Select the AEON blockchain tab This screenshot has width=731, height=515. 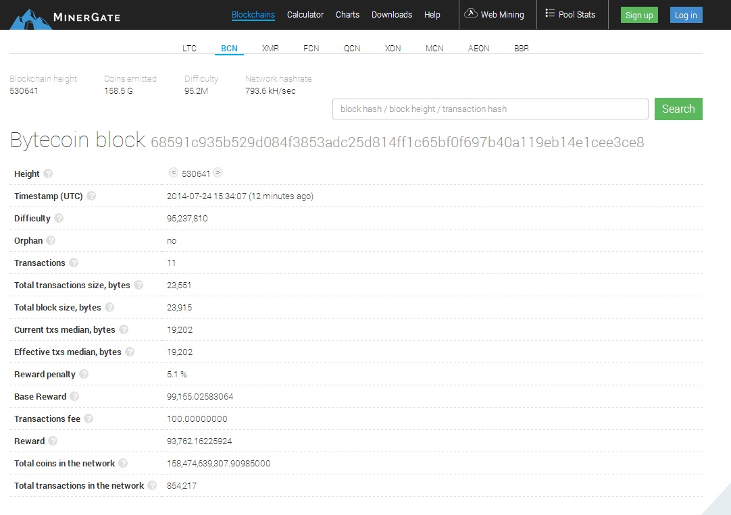479,49
